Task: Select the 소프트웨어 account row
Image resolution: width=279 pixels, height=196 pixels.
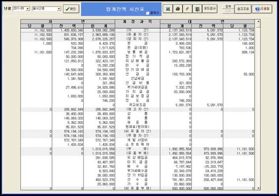Action: [x=137, y=144]
